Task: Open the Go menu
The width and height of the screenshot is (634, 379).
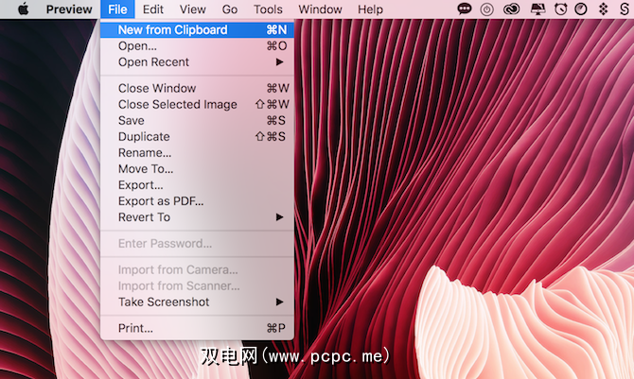Action: pos(230,9)
